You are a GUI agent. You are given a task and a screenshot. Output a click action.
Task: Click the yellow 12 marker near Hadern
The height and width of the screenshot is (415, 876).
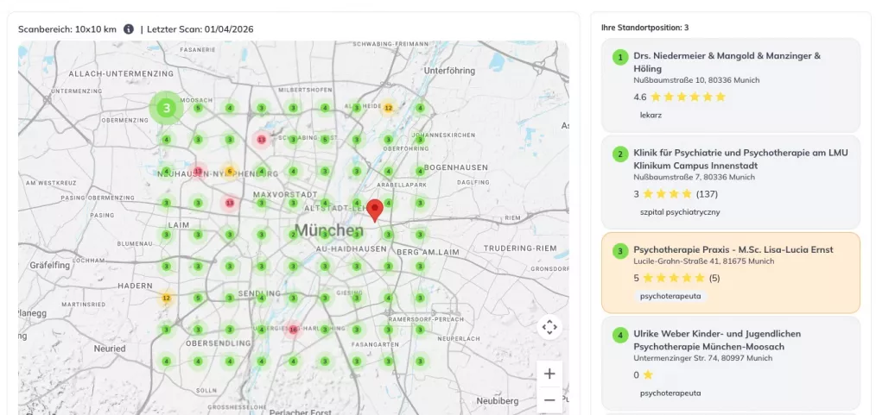(x=166, y=299)
